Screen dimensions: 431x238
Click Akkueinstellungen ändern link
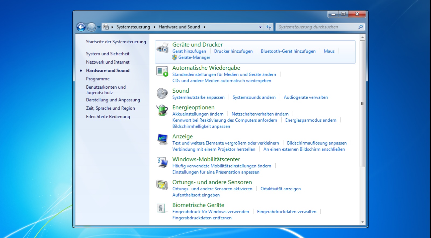click(x=198, y=114)
